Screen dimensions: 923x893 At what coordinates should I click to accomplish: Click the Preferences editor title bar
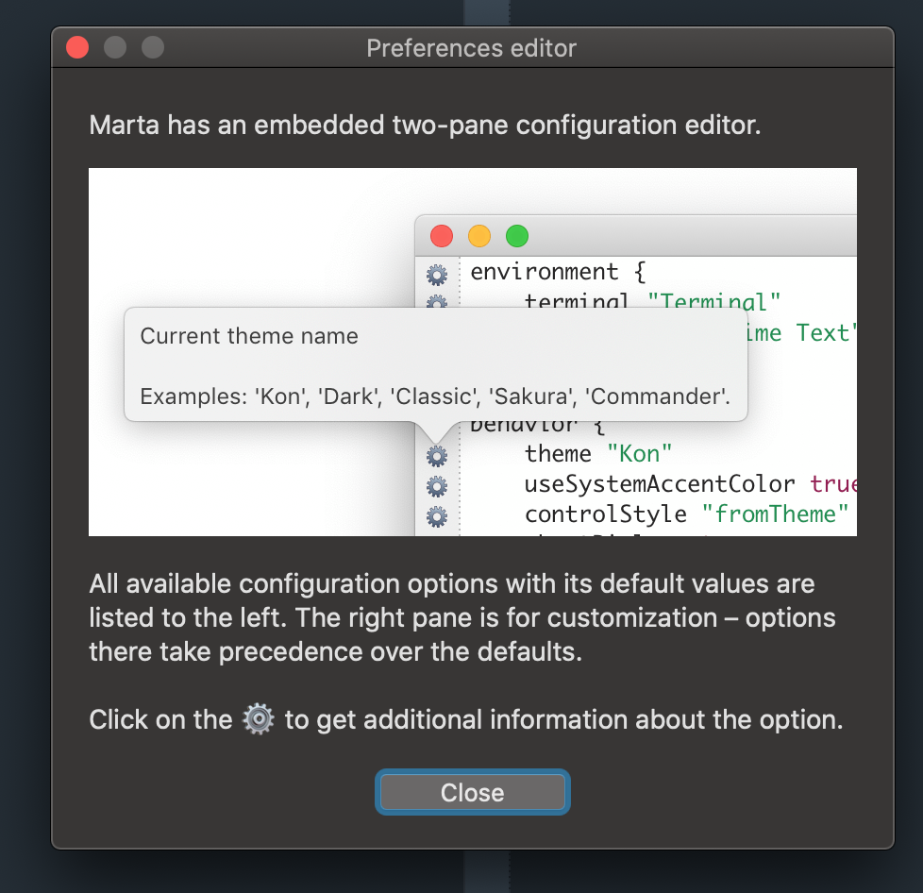pyautogui.click(x=472, y=48)
